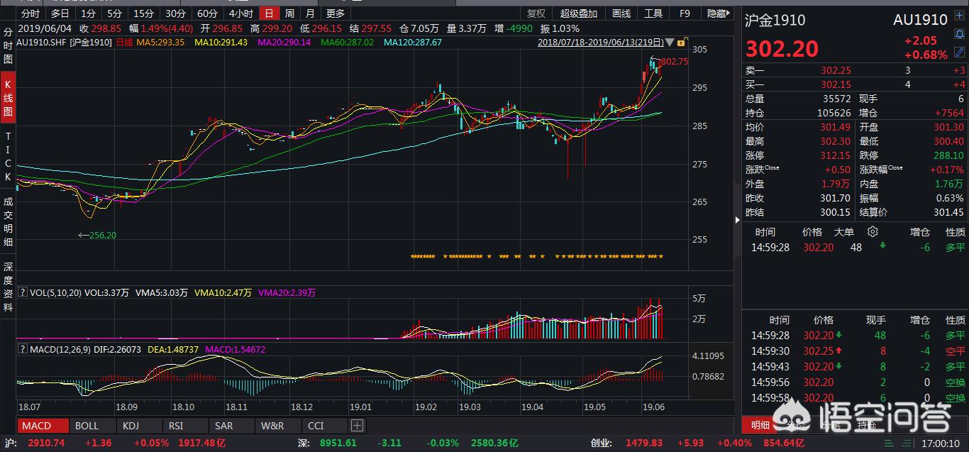Open the date range dropdown triangle

(x=670, y=43)
